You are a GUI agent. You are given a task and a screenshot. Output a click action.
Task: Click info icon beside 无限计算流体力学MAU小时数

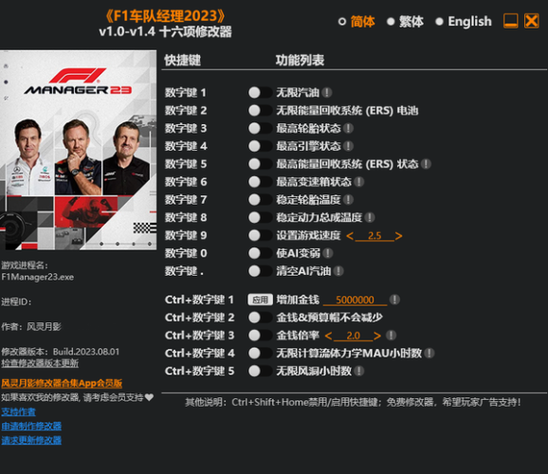(429, 353)
